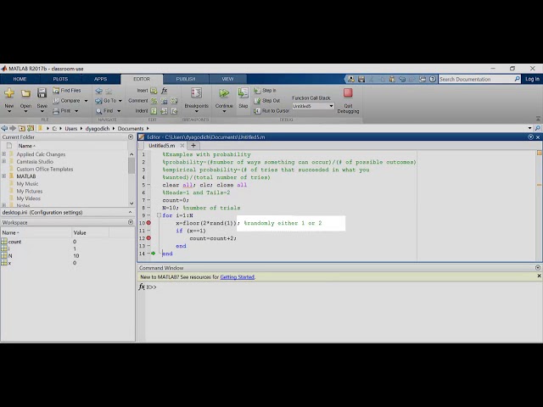Set a breakpoint on line 5 dash
Viewport: 543px width, 407px height.
(x=148, y=185)
